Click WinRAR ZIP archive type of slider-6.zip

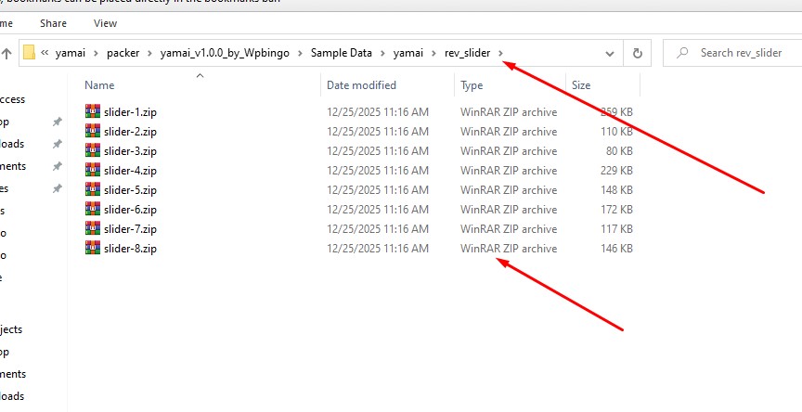[509, 209]
